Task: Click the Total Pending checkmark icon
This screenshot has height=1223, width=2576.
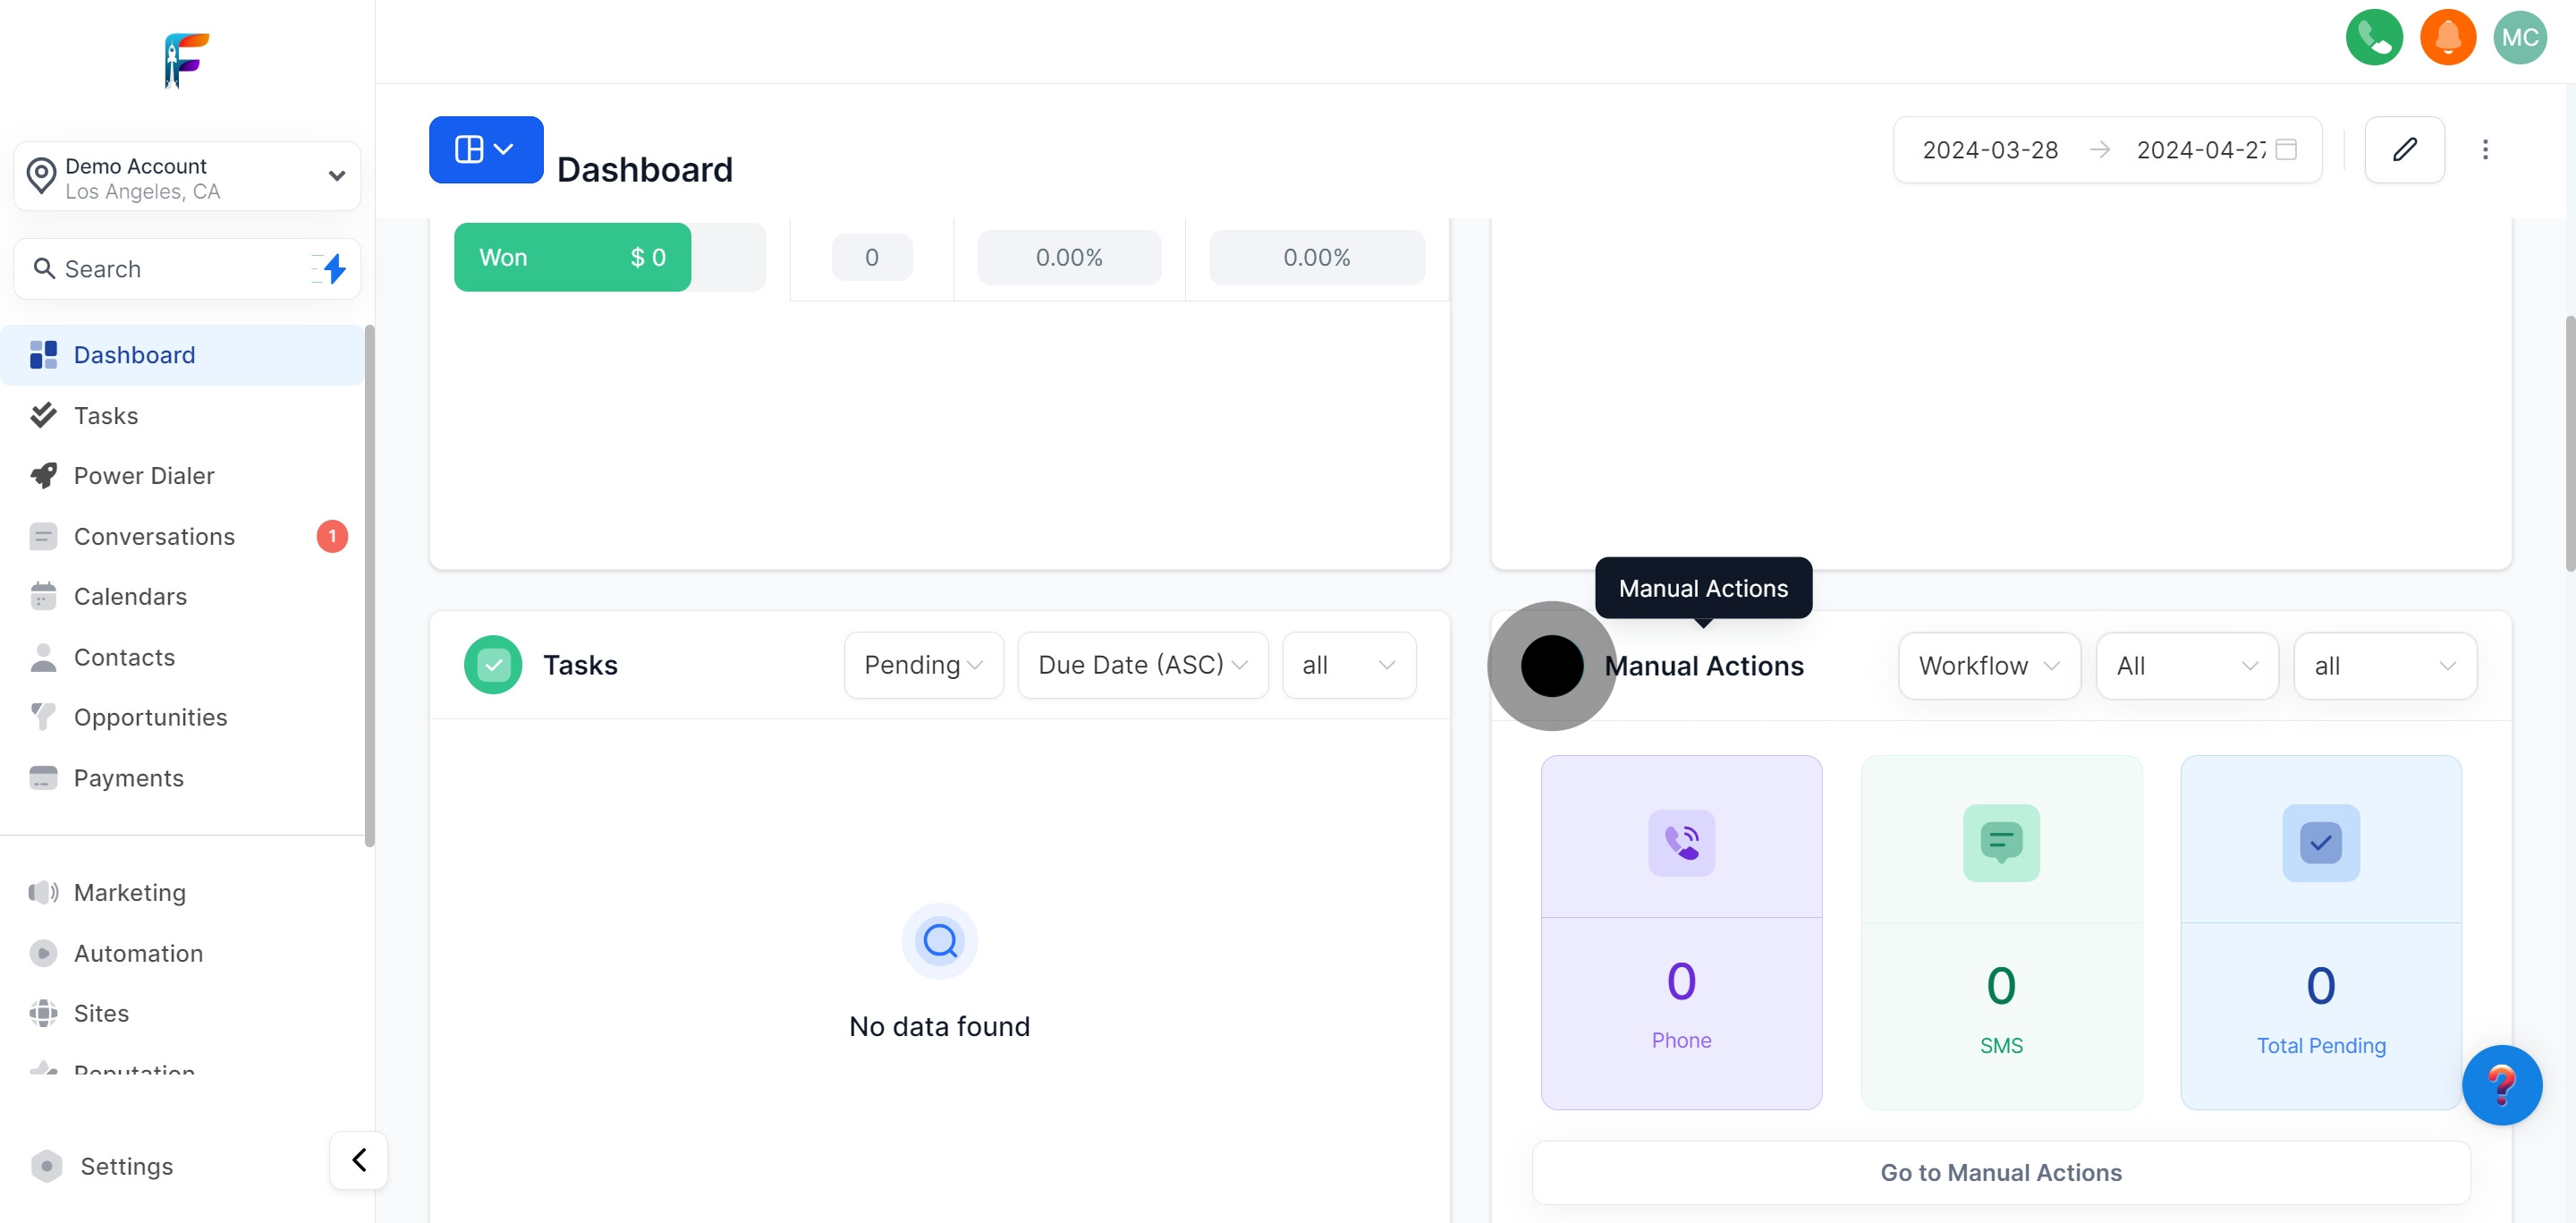Action: tap(2320, 842)
